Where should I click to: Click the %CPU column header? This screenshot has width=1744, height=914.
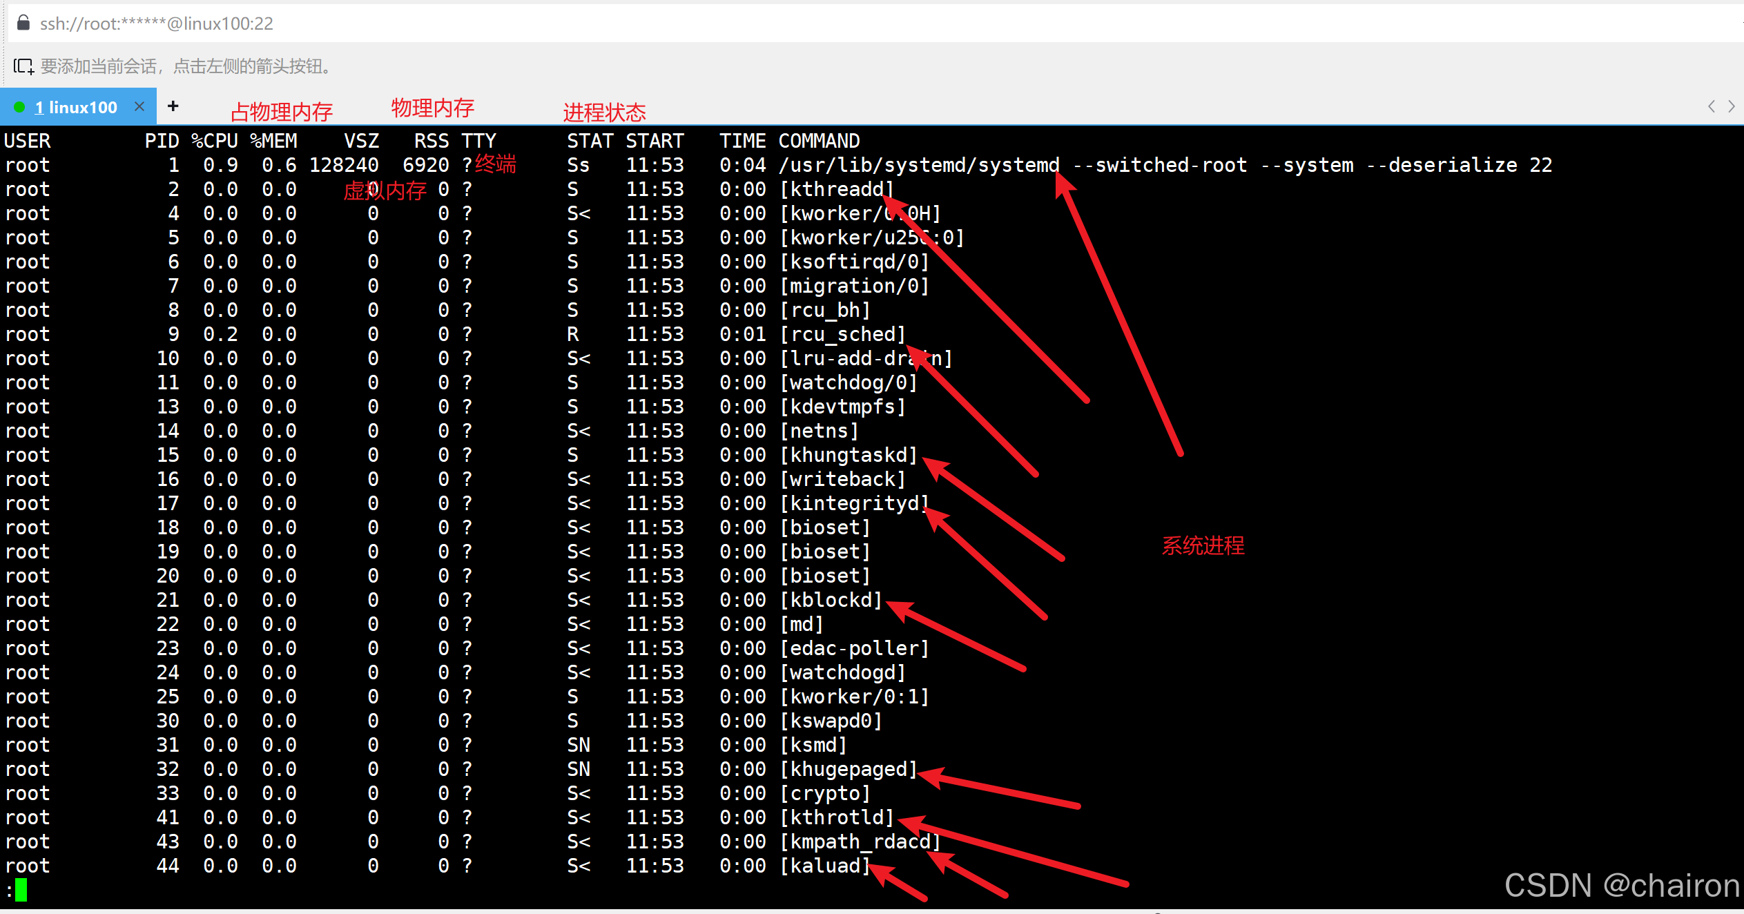pos(215,141)
